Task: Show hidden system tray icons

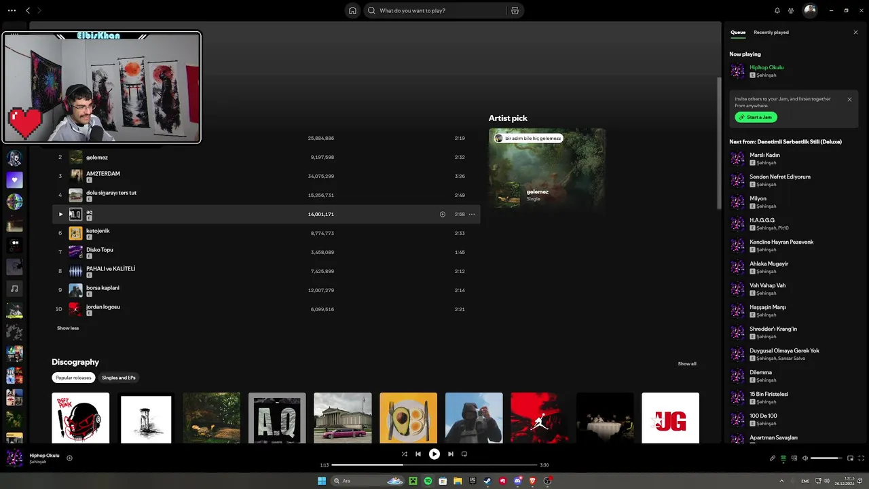Action: coord(781,481)
